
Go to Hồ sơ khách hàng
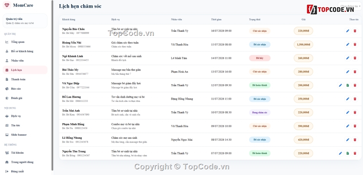tap(25, 51)
